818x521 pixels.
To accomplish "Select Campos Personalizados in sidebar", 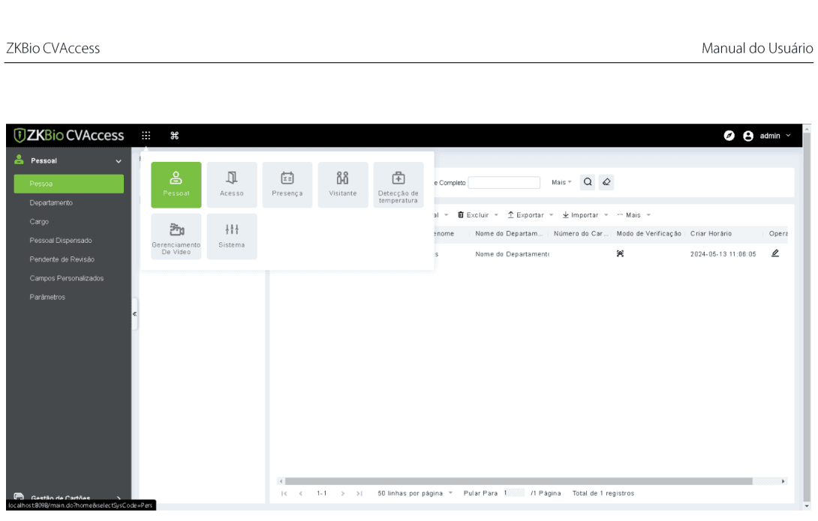I will [x=67, y=278].
